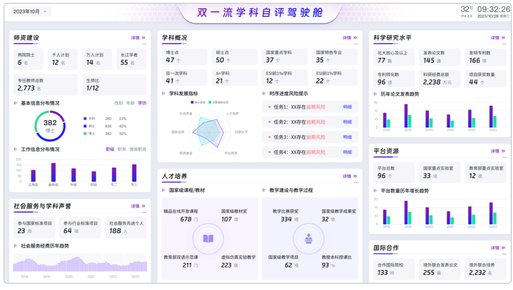The height and width of the screenshot is (290, 513).
Task: Click the 境外联合培养 card
Action: [x=485, y=269]
